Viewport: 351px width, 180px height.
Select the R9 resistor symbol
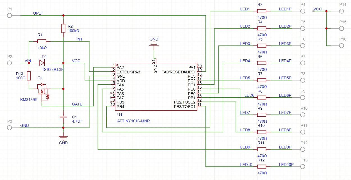coord(262,115)
